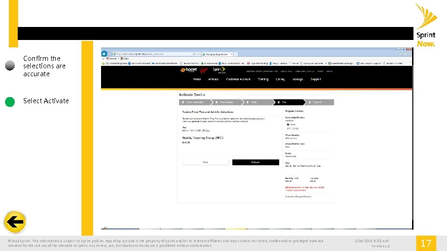Close the browser tab

coord(232,54)
